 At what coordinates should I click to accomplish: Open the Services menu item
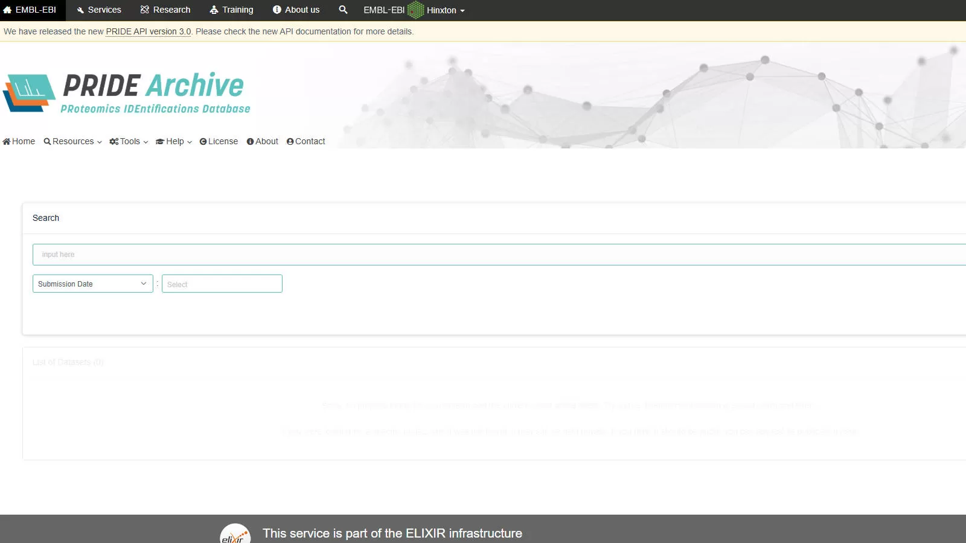coord(99,10)
